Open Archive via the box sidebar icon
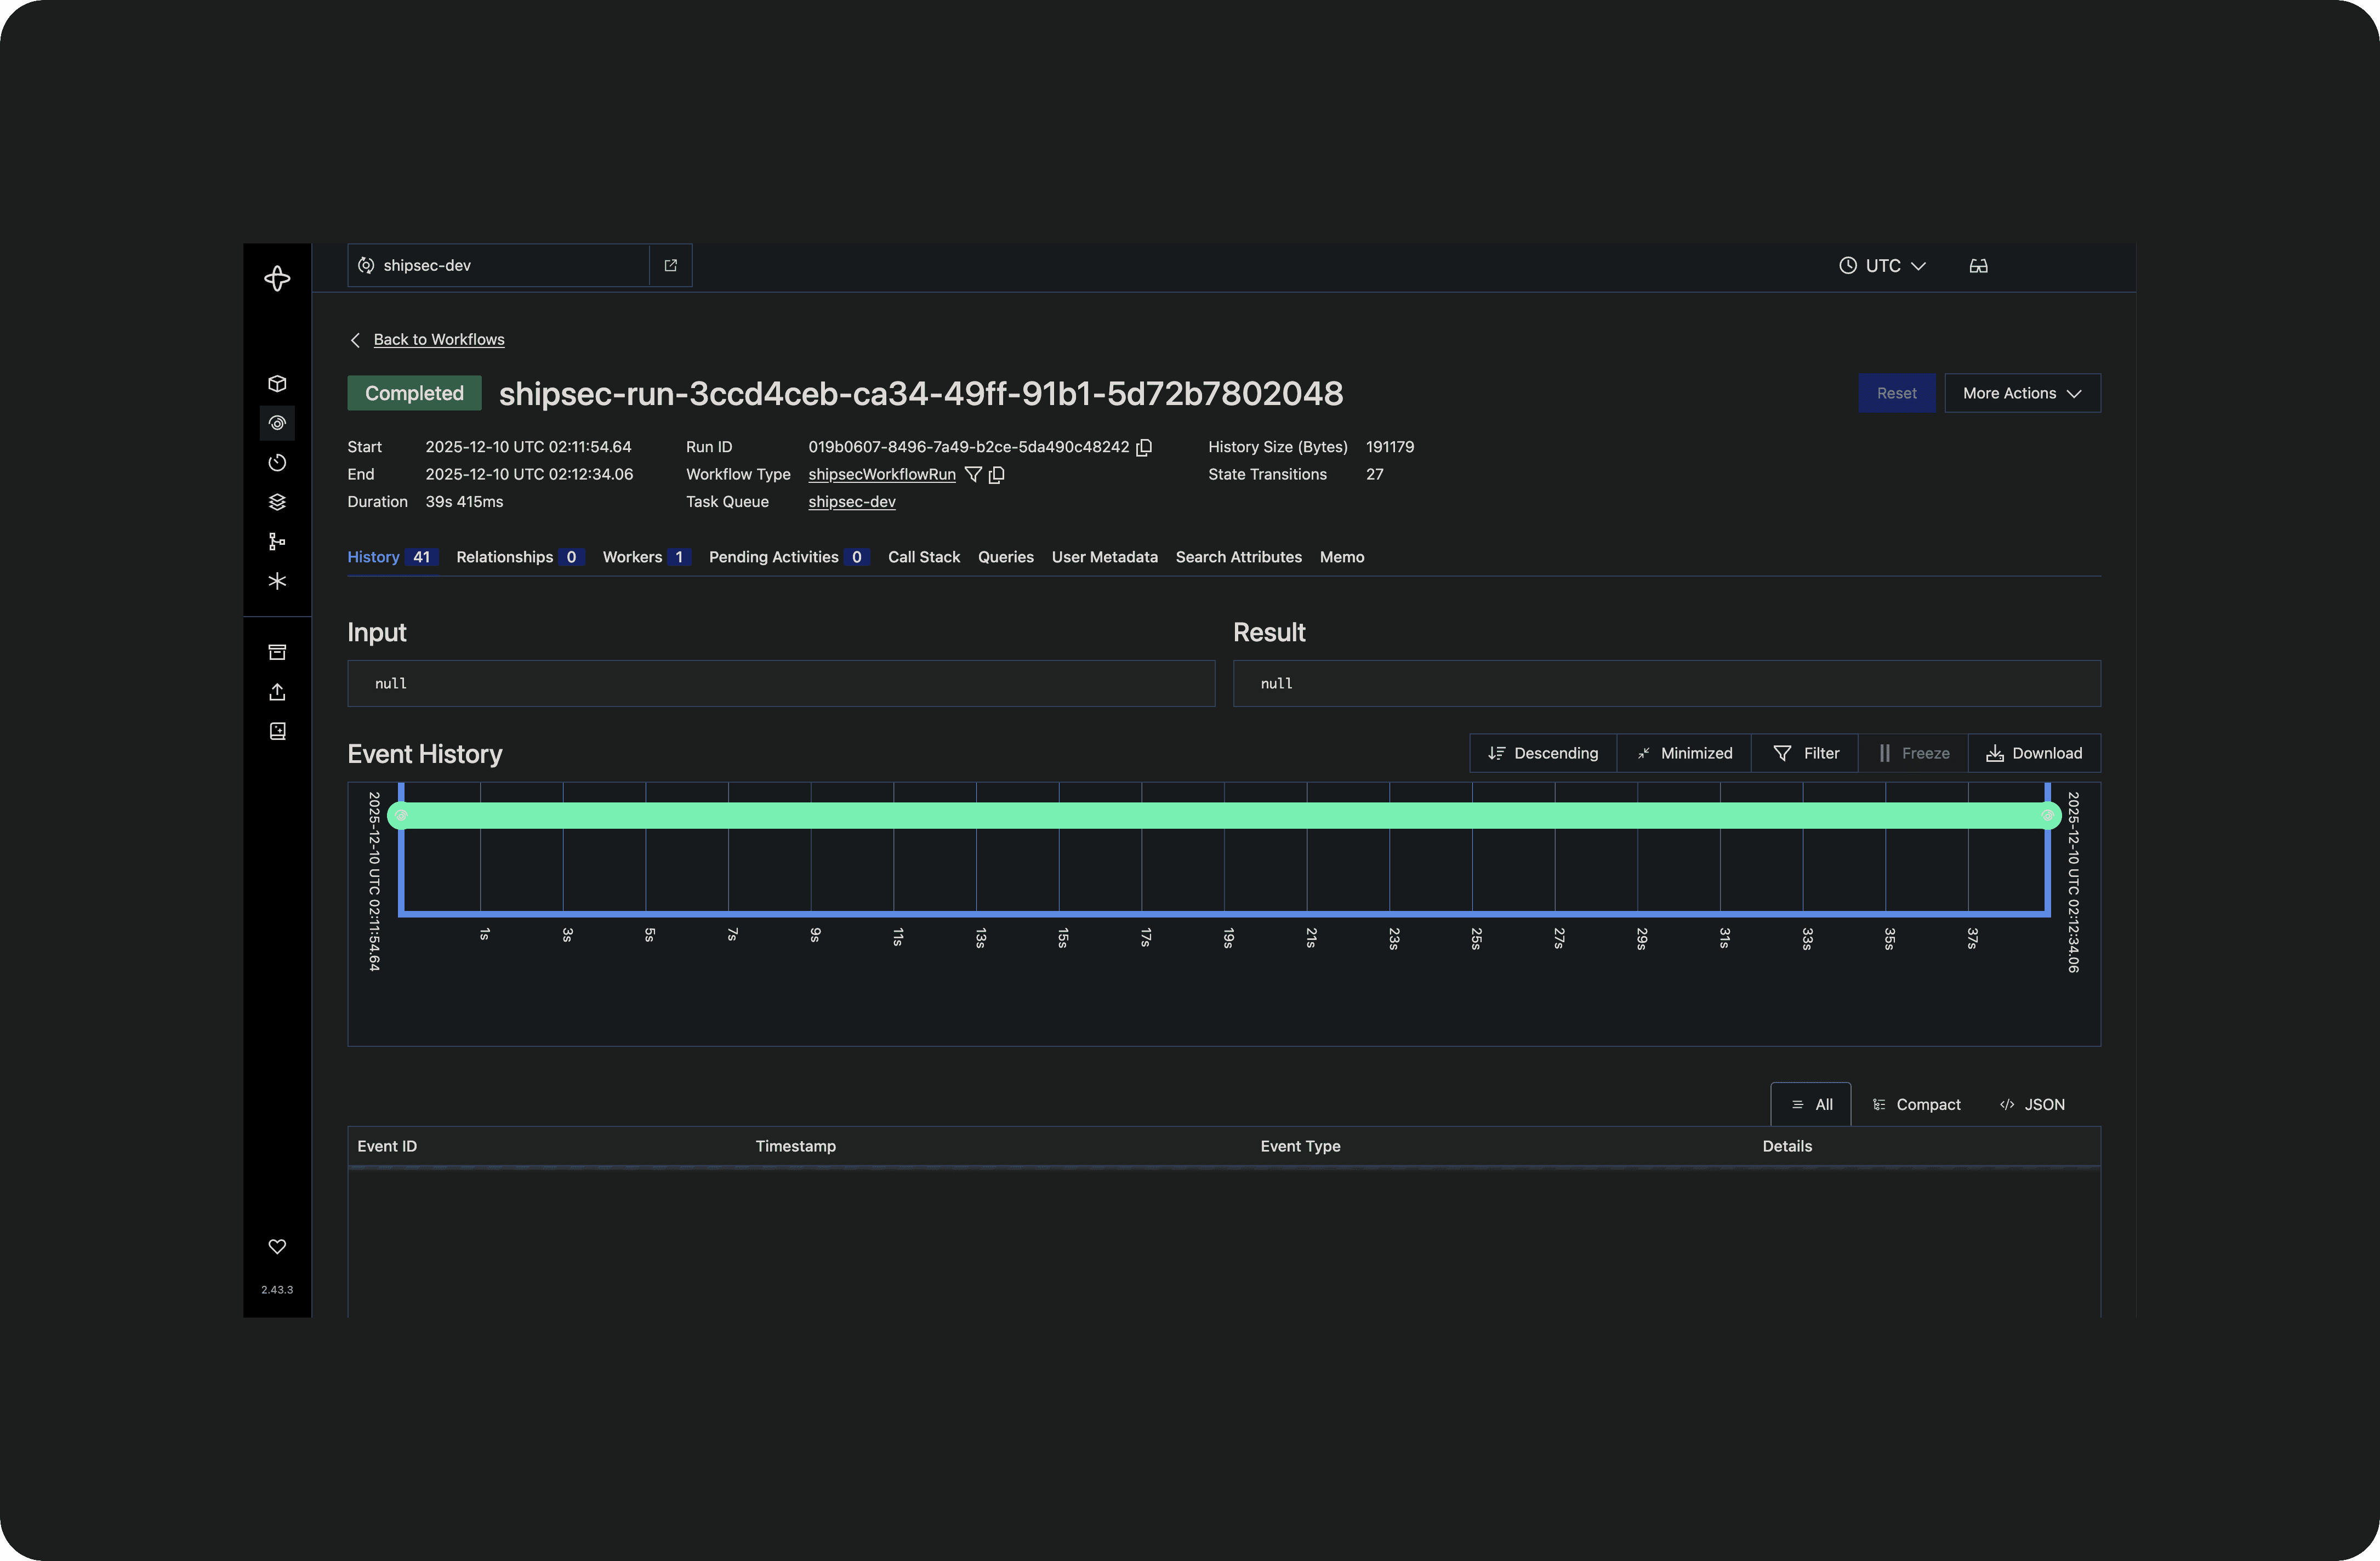Screen dimensions: 2380x1561 [277, 652]
